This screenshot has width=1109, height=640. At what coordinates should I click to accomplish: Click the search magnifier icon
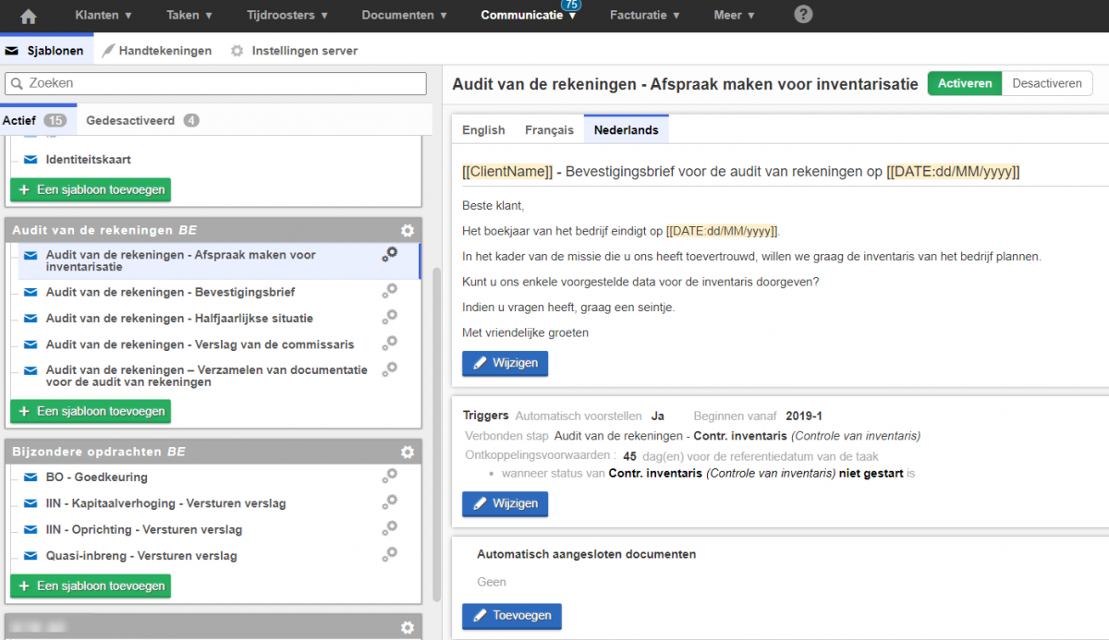click(x=18, y=83)
